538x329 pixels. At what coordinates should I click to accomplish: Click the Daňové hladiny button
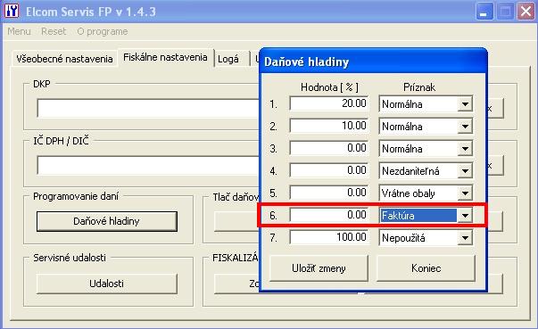(x=107, y=221)
